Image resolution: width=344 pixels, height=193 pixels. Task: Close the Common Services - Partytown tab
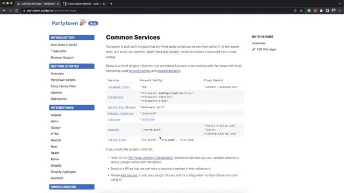click(x=58, y=4)
